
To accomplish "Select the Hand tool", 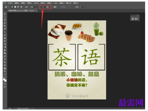I will tap(5, 68).
